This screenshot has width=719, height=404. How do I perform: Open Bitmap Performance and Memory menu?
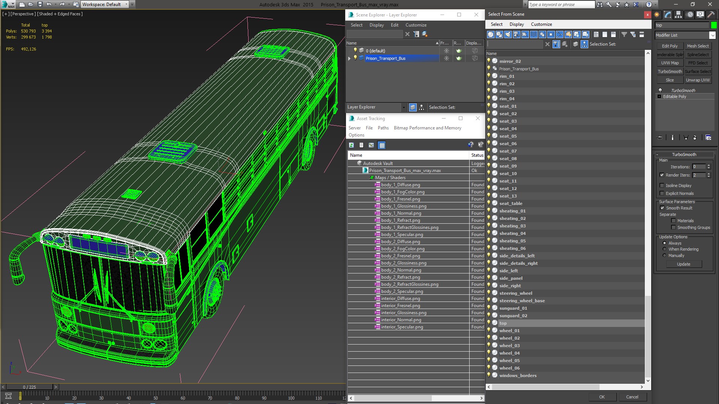coord(427,128)
